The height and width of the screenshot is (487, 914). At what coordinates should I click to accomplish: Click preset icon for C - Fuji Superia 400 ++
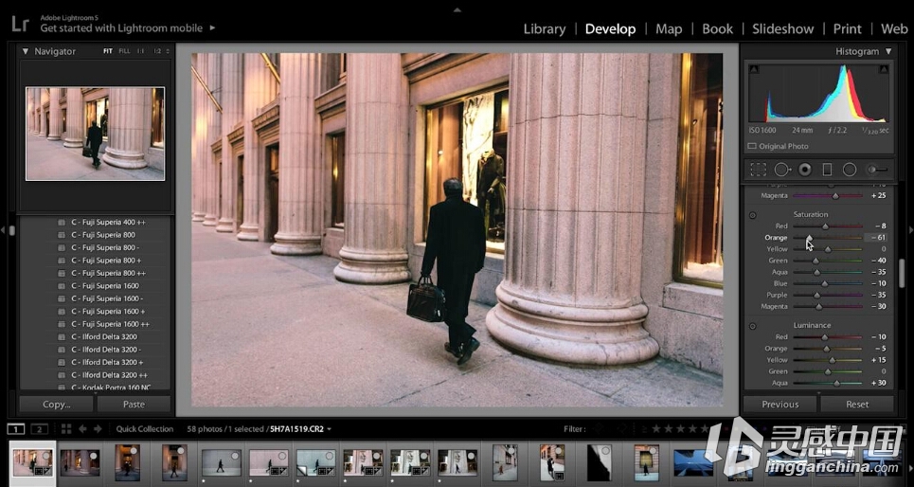click(62, 223)
